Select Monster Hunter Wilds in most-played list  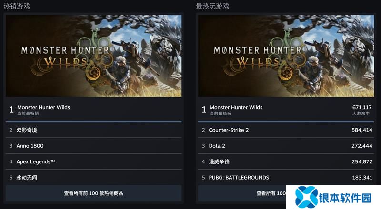click(x=286, y=110)
